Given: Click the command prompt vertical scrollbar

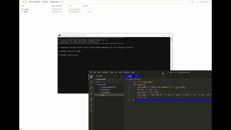Looking at the screenshot, I should [x=171, y=54].
